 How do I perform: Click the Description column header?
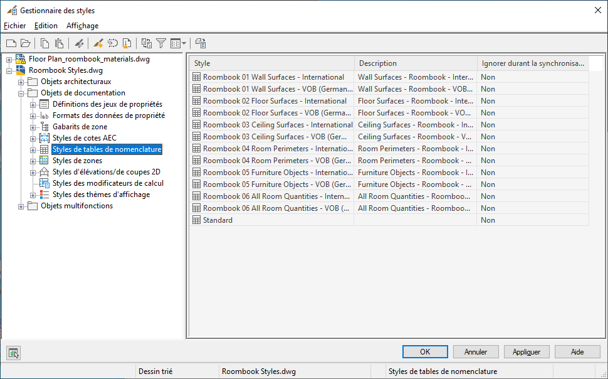416,63
